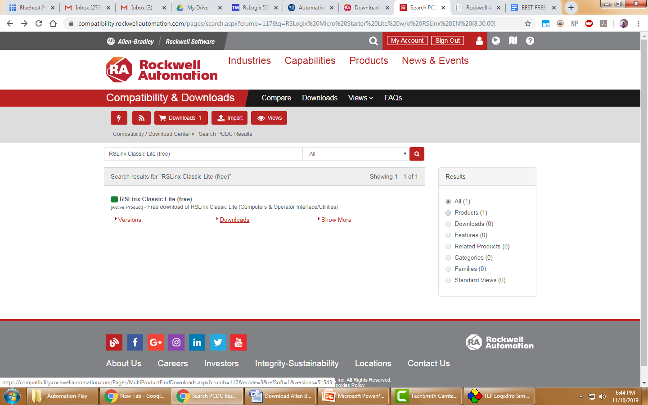
Task: Open TechSmith Camtasia in taskbar
Action: [427, 396]
